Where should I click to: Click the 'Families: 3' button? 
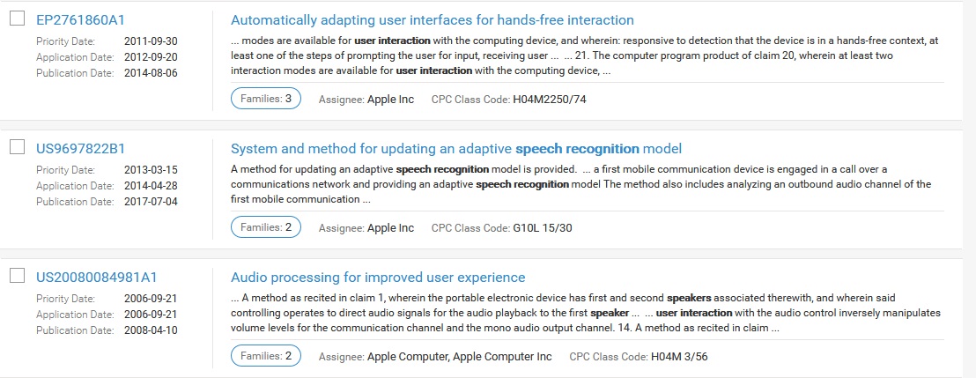pos(265,99)
